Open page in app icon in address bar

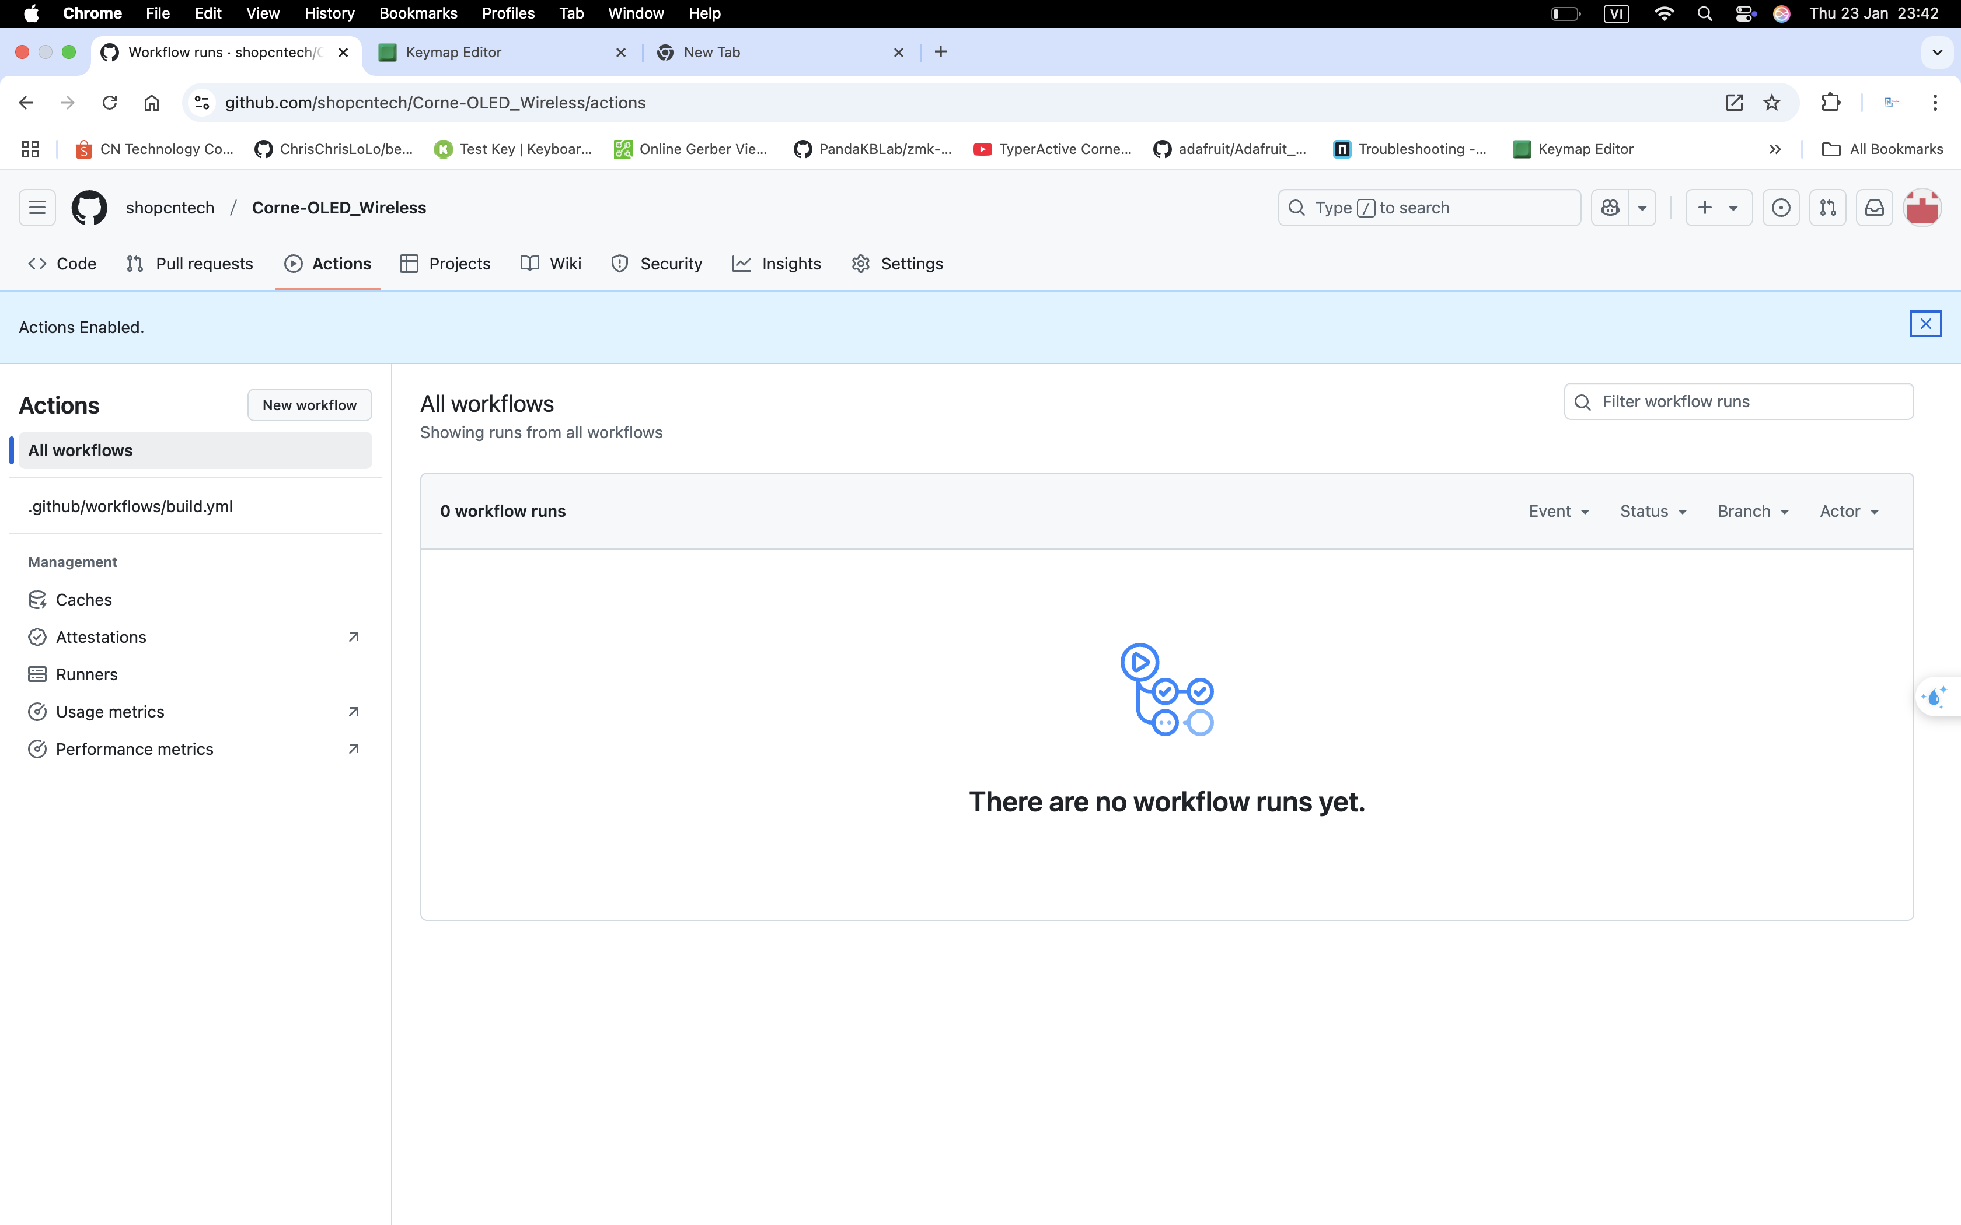click(x=1734, y=102)
